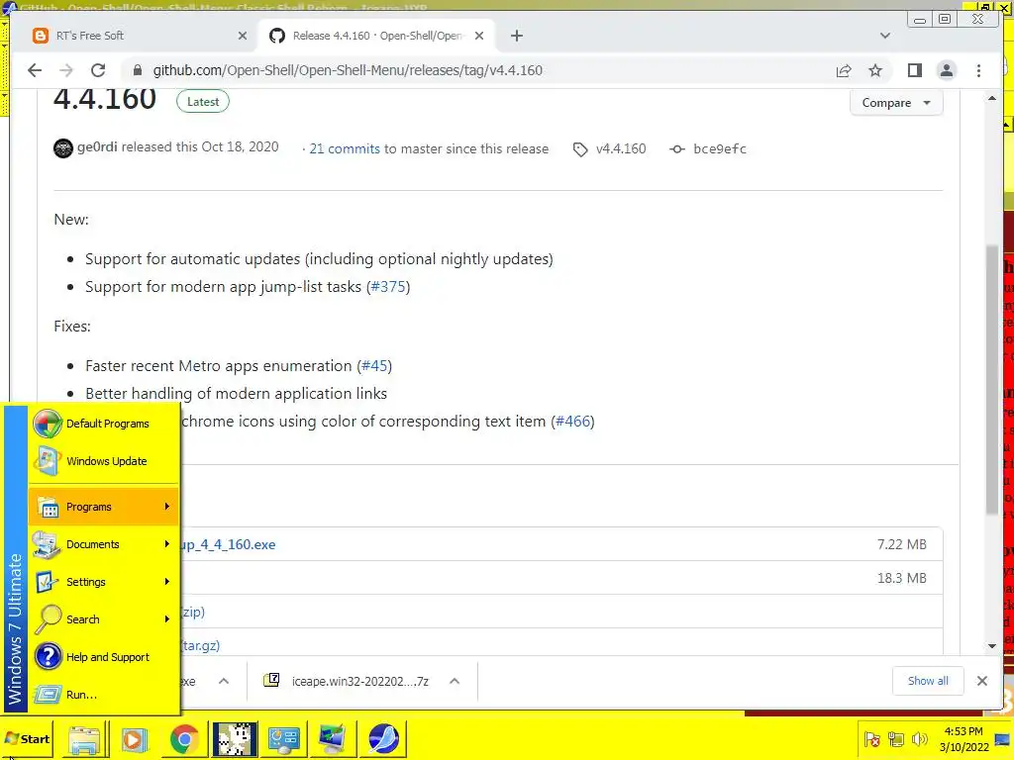Click the v4.4.160 tag

pos(620,148)
